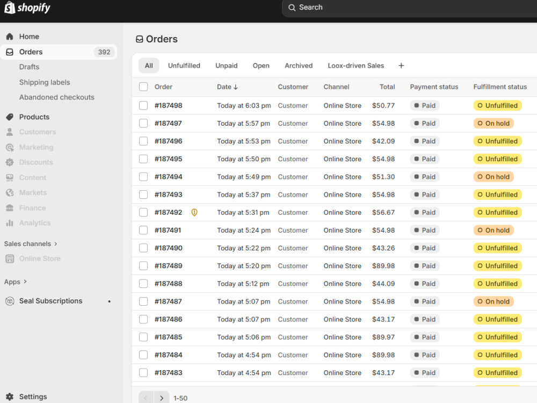Toggle the select-all orders checkbox
Image resolution: width=537 pixels, height=403 pixels.
point(143,87)
